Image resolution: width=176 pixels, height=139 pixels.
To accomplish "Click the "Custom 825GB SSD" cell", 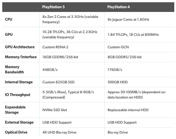I will [58, 82].
